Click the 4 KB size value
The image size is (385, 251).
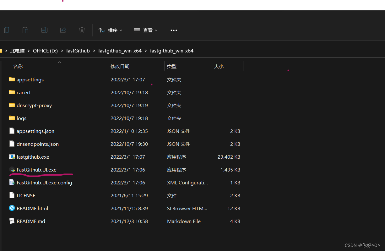[235, 221]
